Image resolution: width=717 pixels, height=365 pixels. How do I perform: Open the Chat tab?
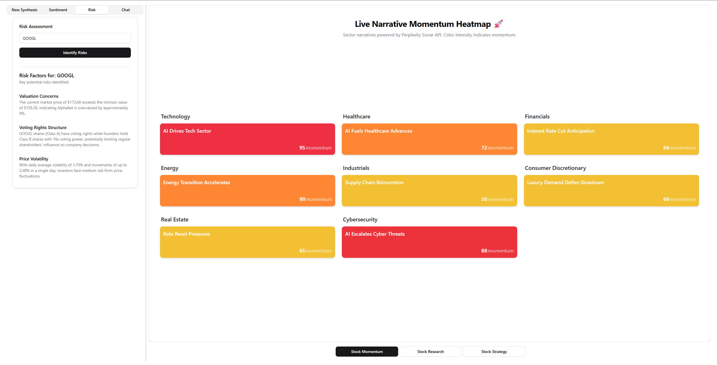pos(126,10)
